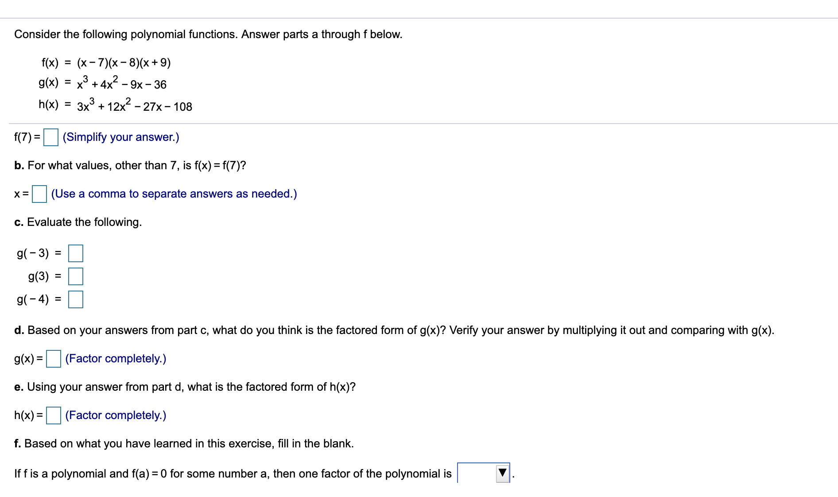Click the g(−4) answer box
The height and width of the screenshot is (497, 838).
click(x=76, y=299)
